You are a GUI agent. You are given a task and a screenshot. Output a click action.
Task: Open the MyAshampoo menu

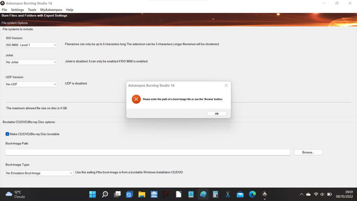coord(51,10)
